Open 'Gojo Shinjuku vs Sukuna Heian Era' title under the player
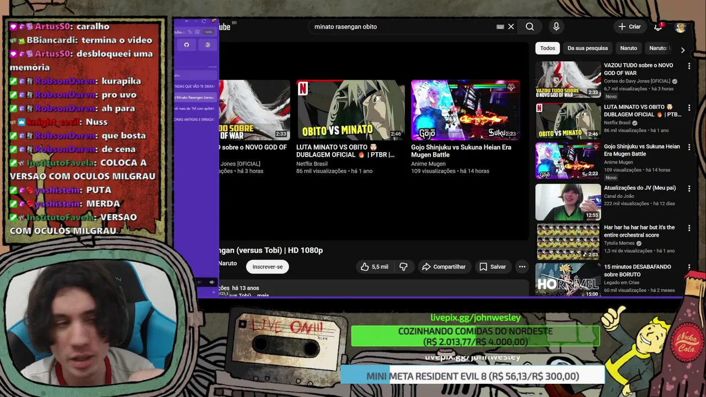Screen dimensions: 706x397 click(x=461, y=151)
